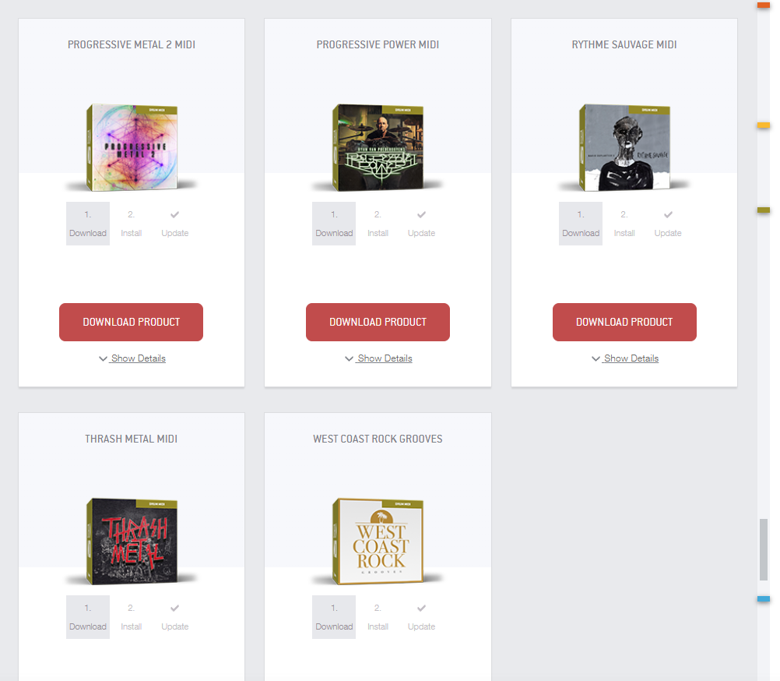The width and height of the screenshot is (780, 681).
Task: Click Update checkmark under Progressive Power MIDI
Action: click(421, 215)
